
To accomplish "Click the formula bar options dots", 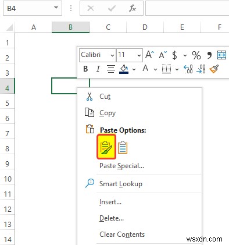I will 71,8.
